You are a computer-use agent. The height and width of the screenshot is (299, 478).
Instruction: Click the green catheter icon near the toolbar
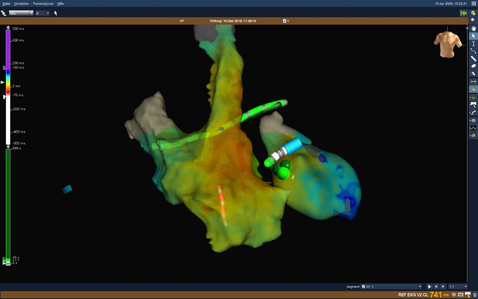coord(4,13)
